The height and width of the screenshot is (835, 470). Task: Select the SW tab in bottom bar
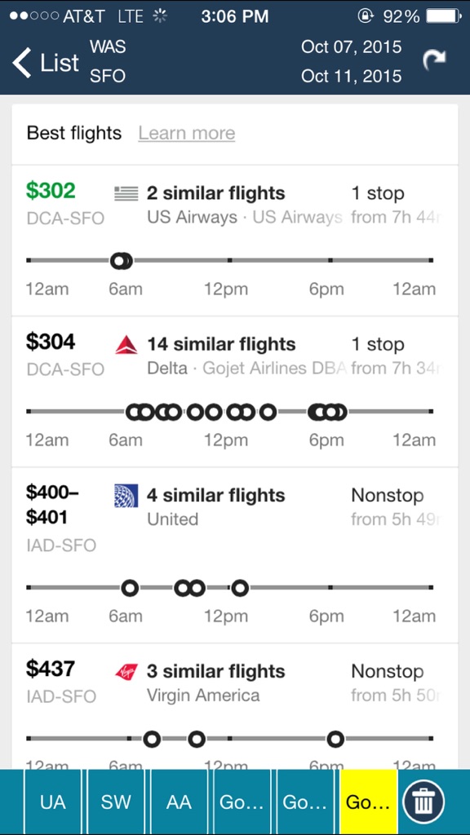coord(116,802)
